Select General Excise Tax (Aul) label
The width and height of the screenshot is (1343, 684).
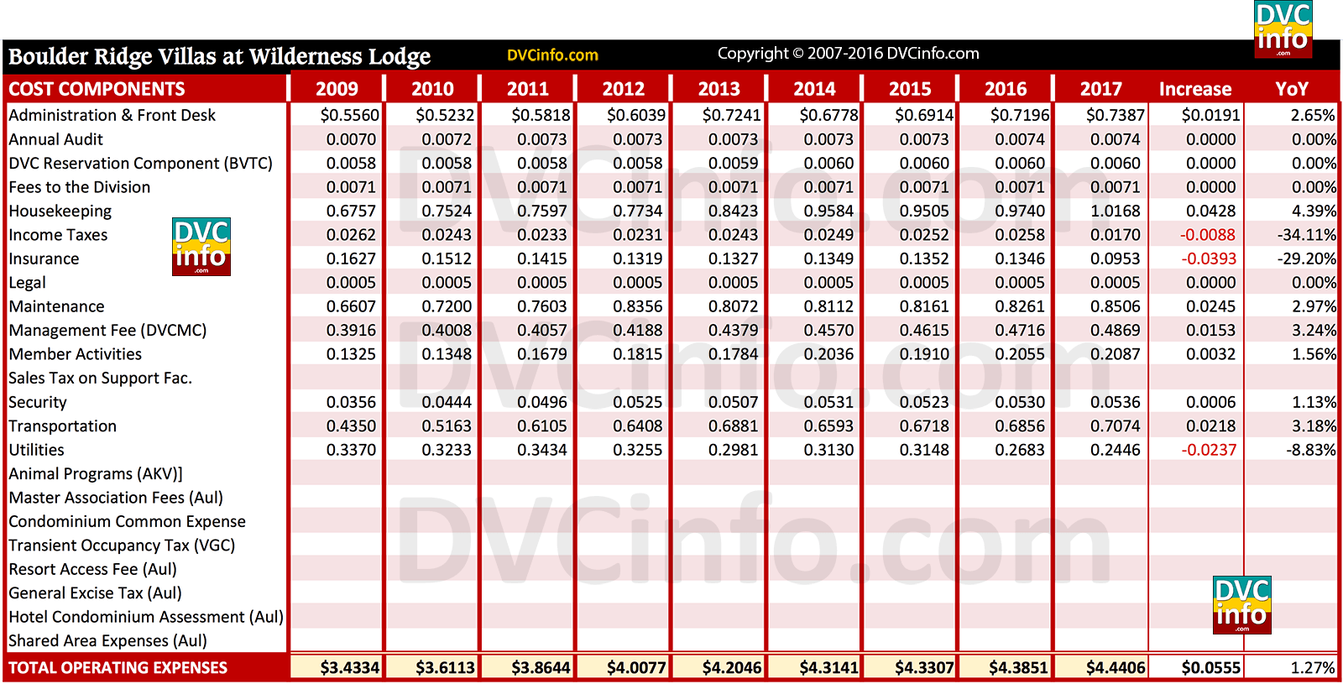(x=95, y=593)
